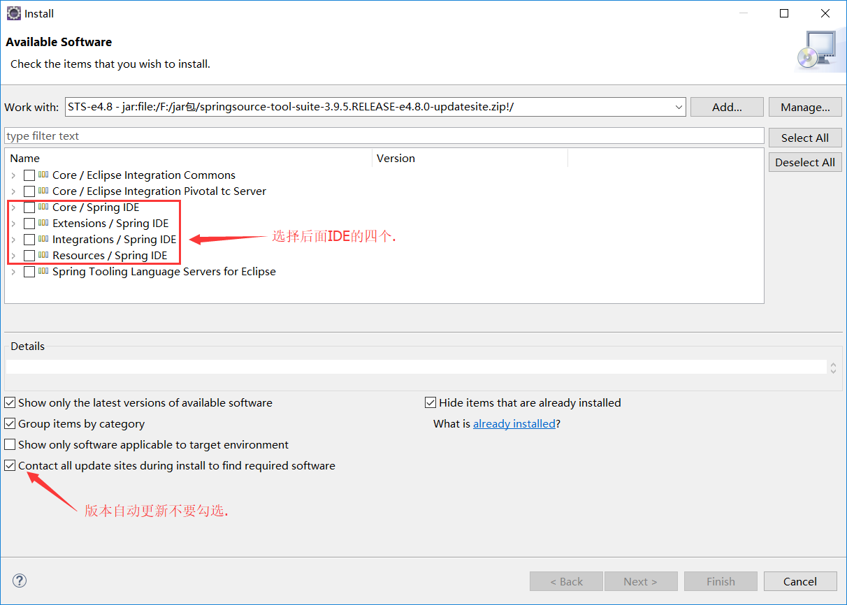Check Core / Eclipse Integration Commons box
Screen dimensions: 847x605
pyautogui.click(x=29, y=175)
